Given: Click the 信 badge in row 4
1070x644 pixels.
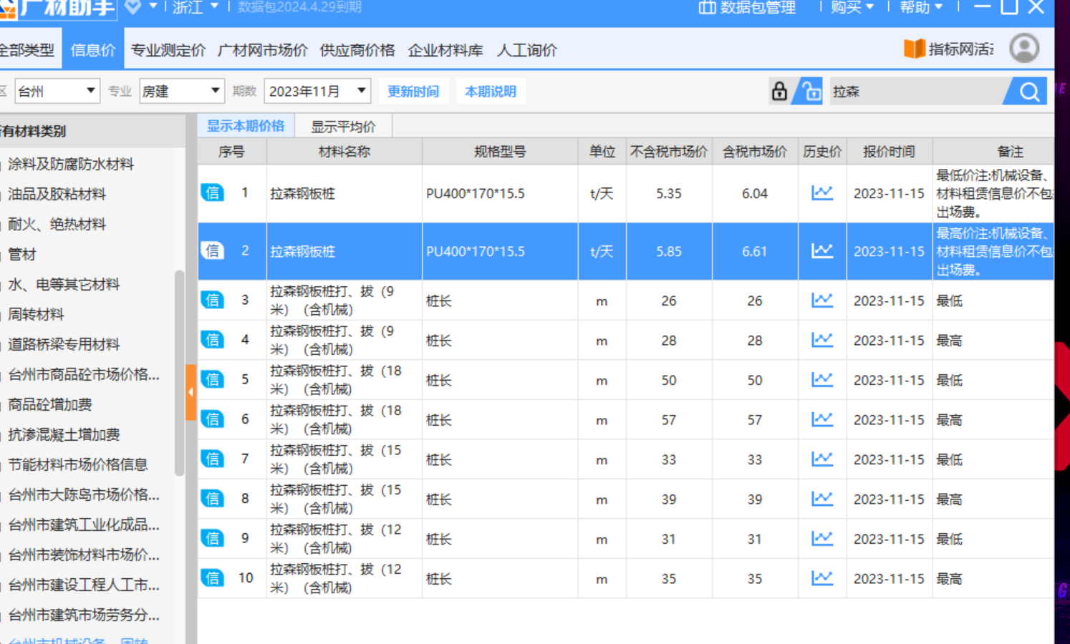Looking at the screenshot, I should click(212, 340).
